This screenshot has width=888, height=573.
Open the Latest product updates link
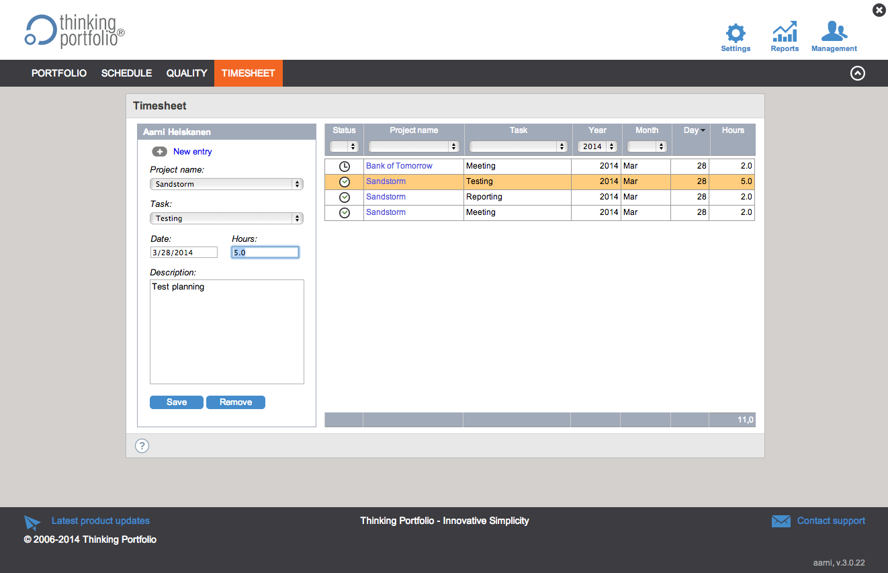(x=101, y=521)
